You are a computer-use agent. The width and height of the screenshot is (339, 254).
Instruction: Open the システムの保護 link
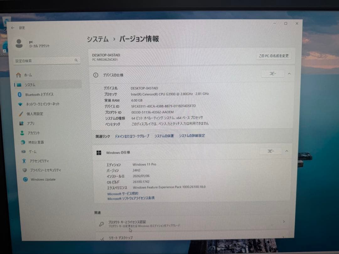pos(164,136)
